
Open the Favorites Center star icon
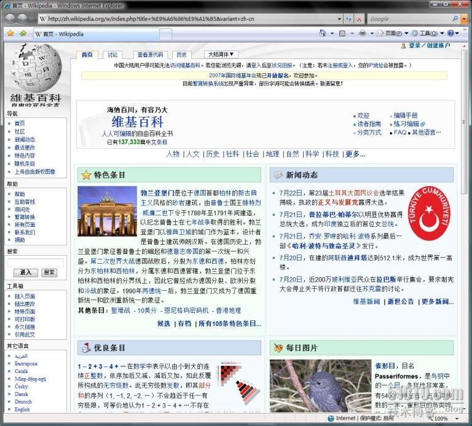[x=10, y=33]
